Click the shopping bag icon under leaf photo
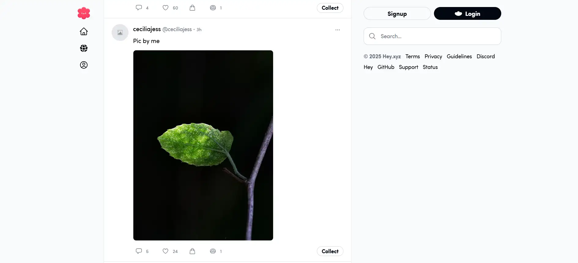578x263 pixels. pyautogui.click(x=192, y=251)
